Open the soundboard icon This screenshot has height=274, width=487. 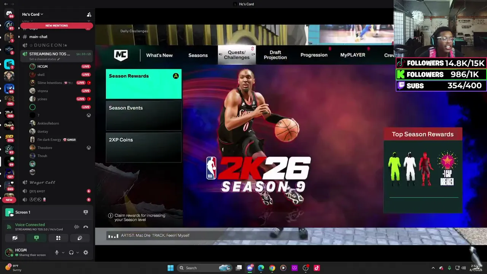point(80,238)
